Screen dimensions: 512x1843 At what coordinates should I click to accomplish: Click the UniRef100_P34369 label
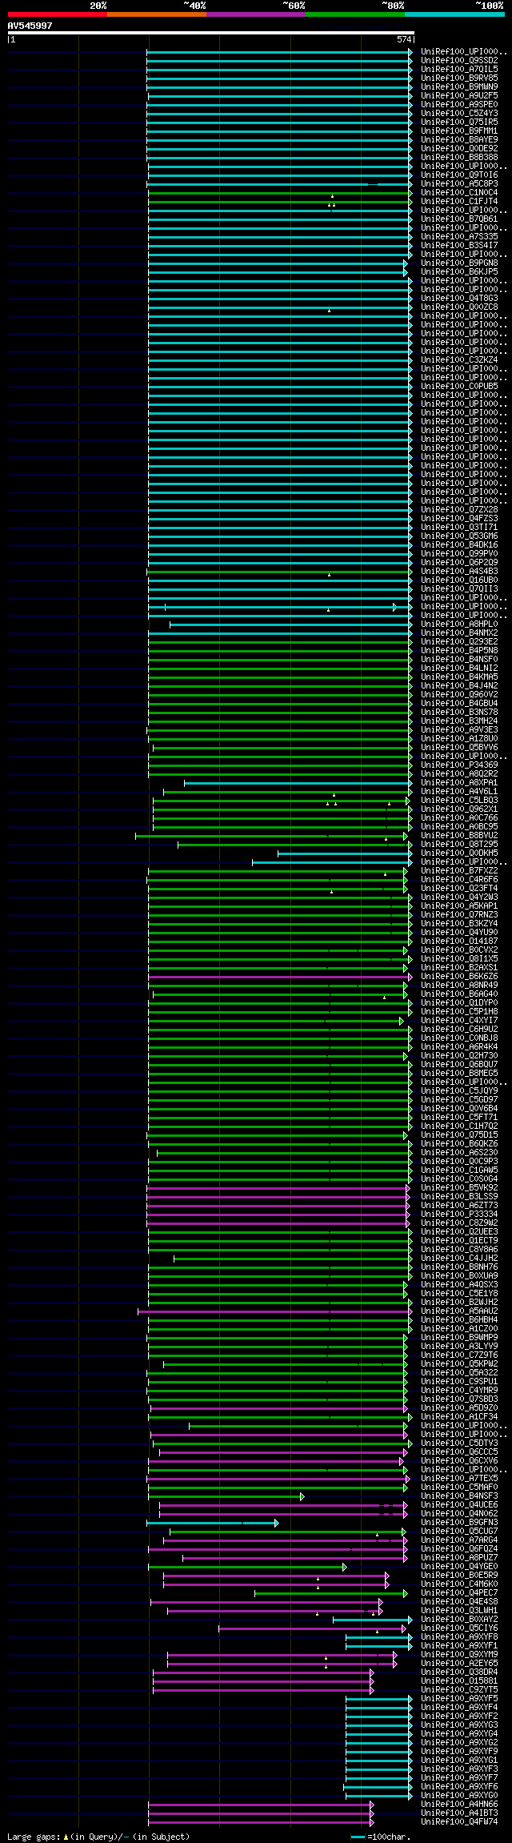[x=459, y=765]
